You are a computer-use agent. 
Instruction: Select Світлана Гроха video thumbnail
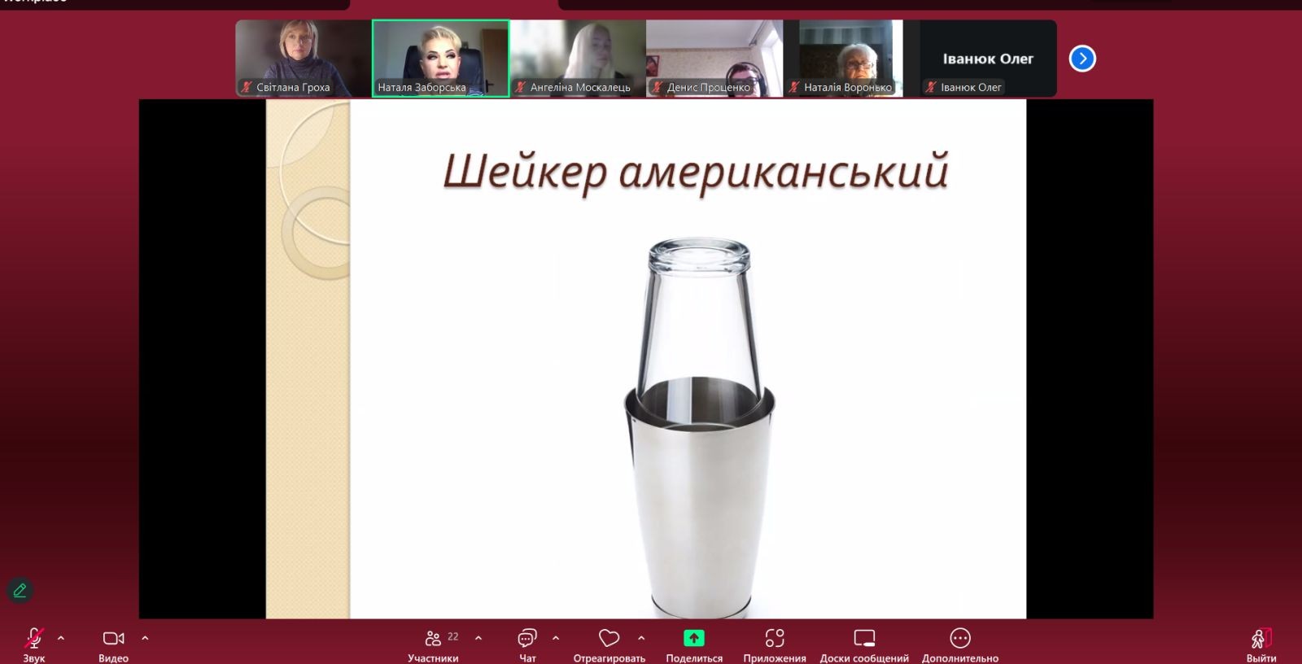[x=303, y=59]
